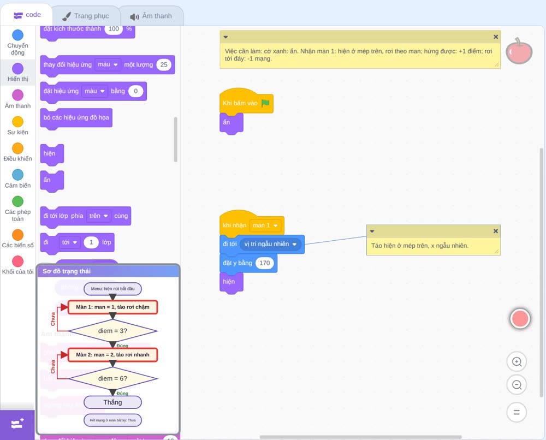Switch to the Trang phục tab

[x=86, y=16]
